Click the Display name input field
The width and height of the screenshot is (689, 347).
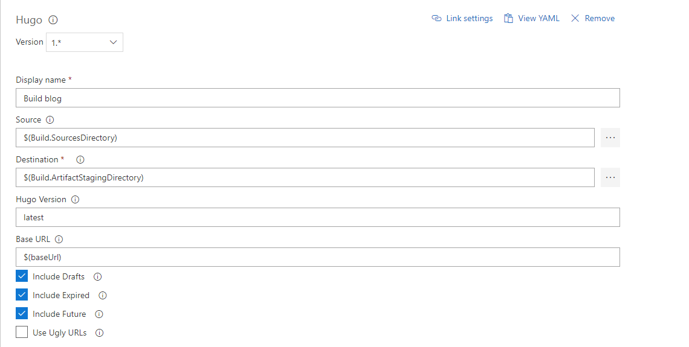(318, 98)
